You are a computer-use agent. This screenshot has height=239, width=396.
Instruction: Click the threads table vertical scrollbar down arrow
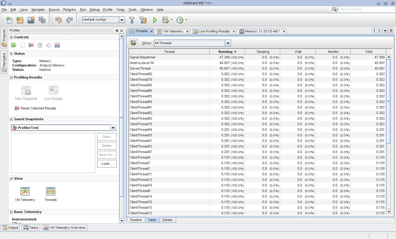point(389,212)
